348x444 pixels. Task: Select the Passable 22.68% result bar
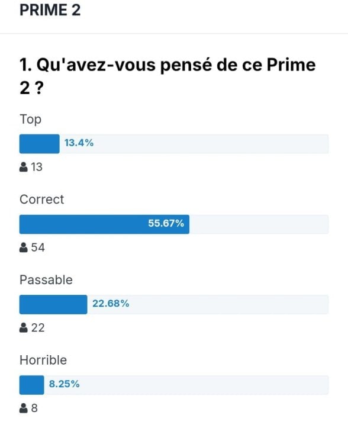(x=174, y=305)
